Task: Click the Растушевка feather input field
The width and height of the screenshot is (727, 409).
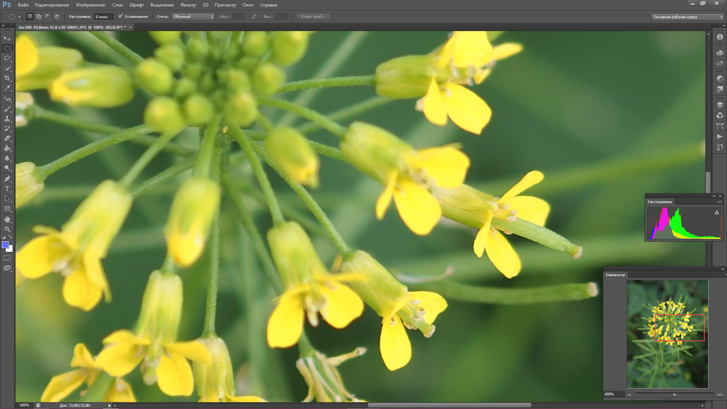Action: coord(103,17)
